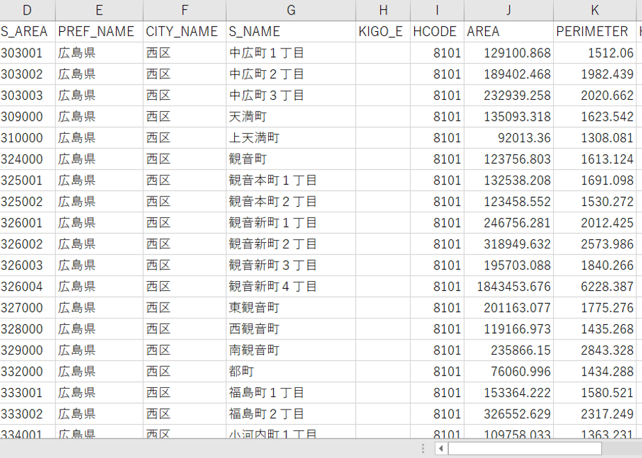This screenshot has height=458, width=642.
Task: Click cell with S_AREA 326004
Action: click(x=27, y=287)
